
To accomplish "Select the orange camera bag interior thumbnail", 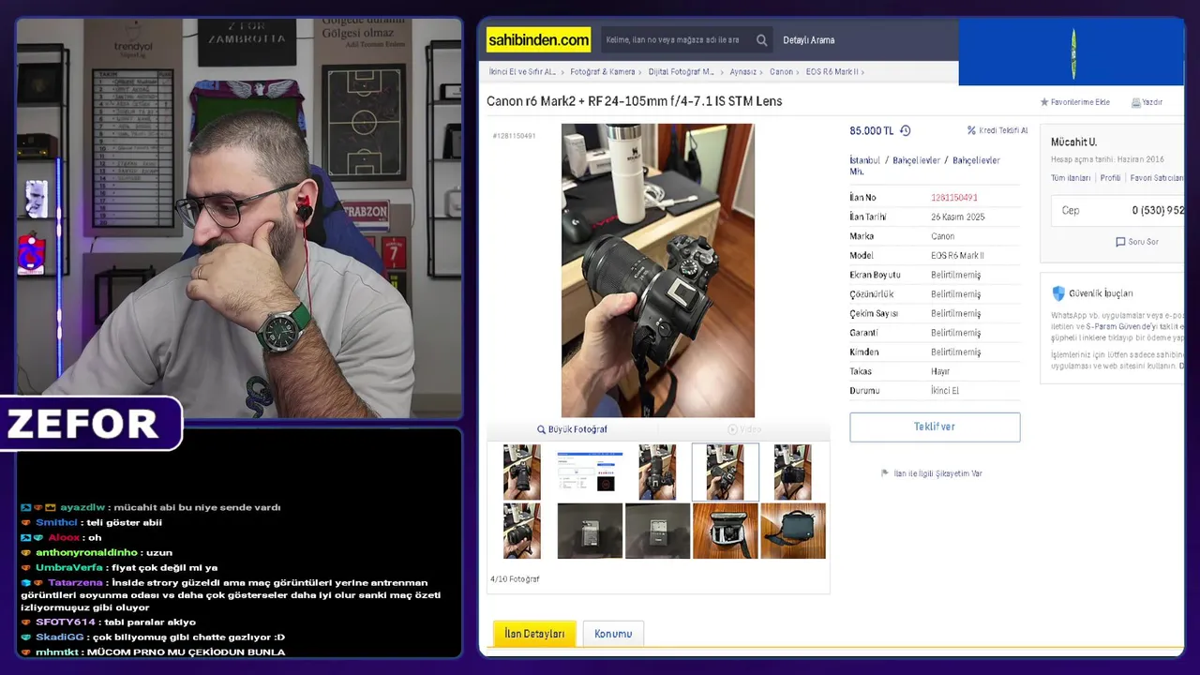I will point(725,531).
